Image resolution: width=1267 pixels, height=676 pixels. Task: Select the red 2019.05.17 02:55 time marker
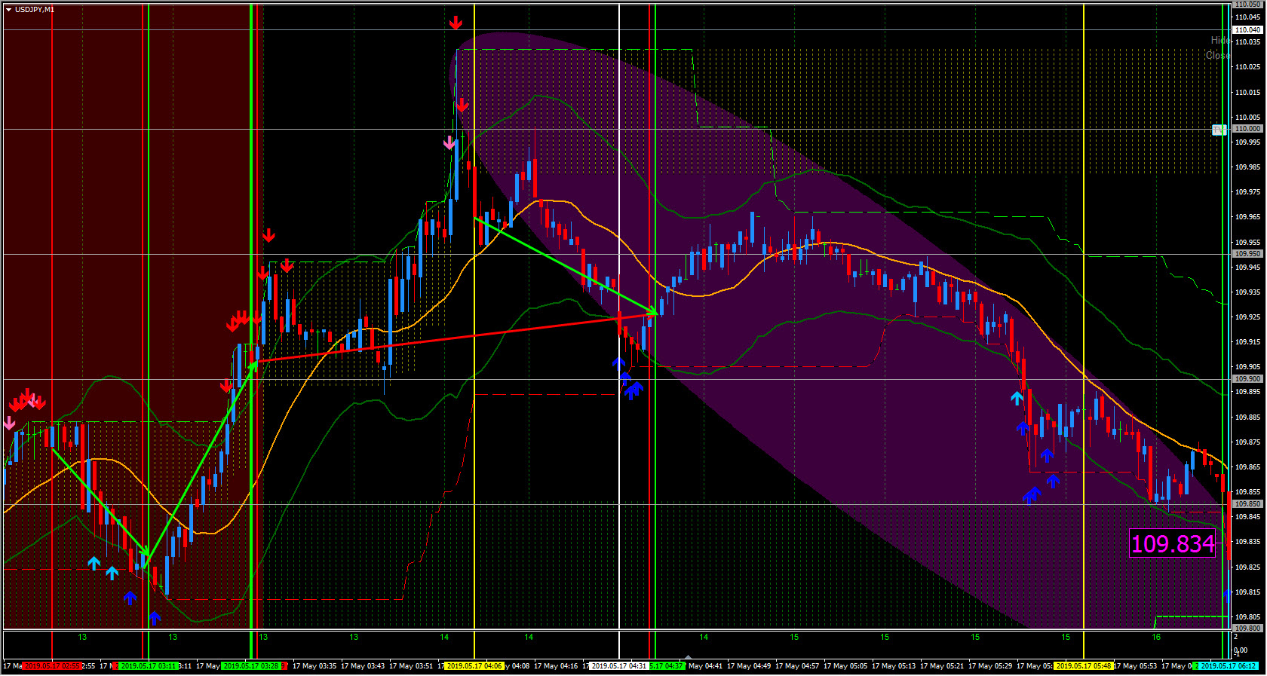pos(51,666)
